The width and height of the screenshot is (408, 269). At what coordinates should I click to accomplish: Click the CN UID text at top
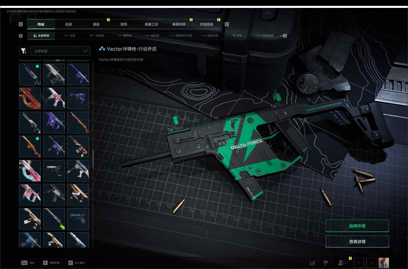[x=42, y=11]
